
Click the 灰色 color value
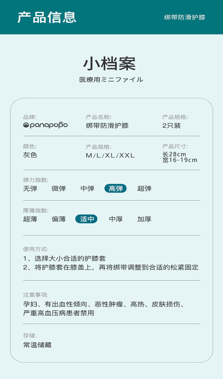(x=30, y=155)
